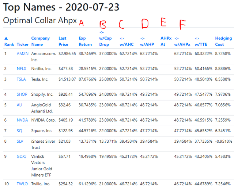Click Shopify expected return 54.7896%

coord(87,94)
